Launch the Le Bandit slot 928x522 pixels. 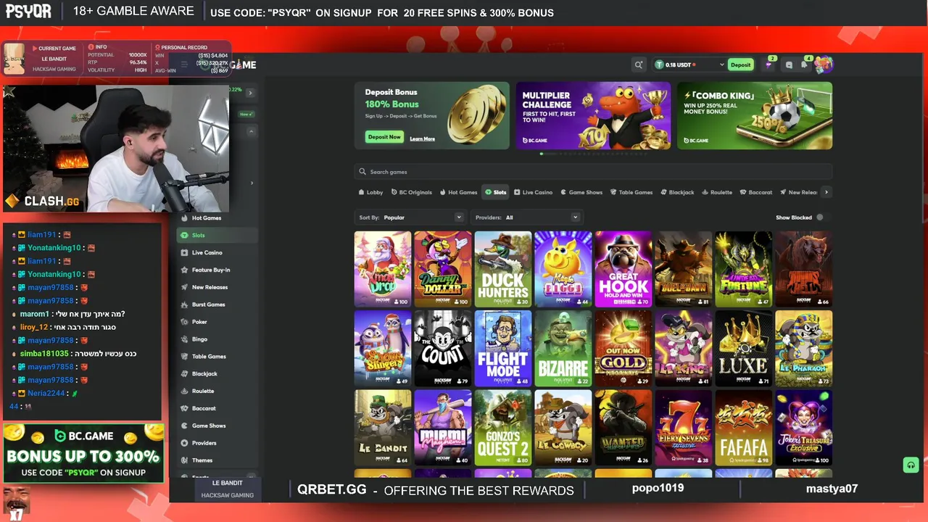(382, 428)
